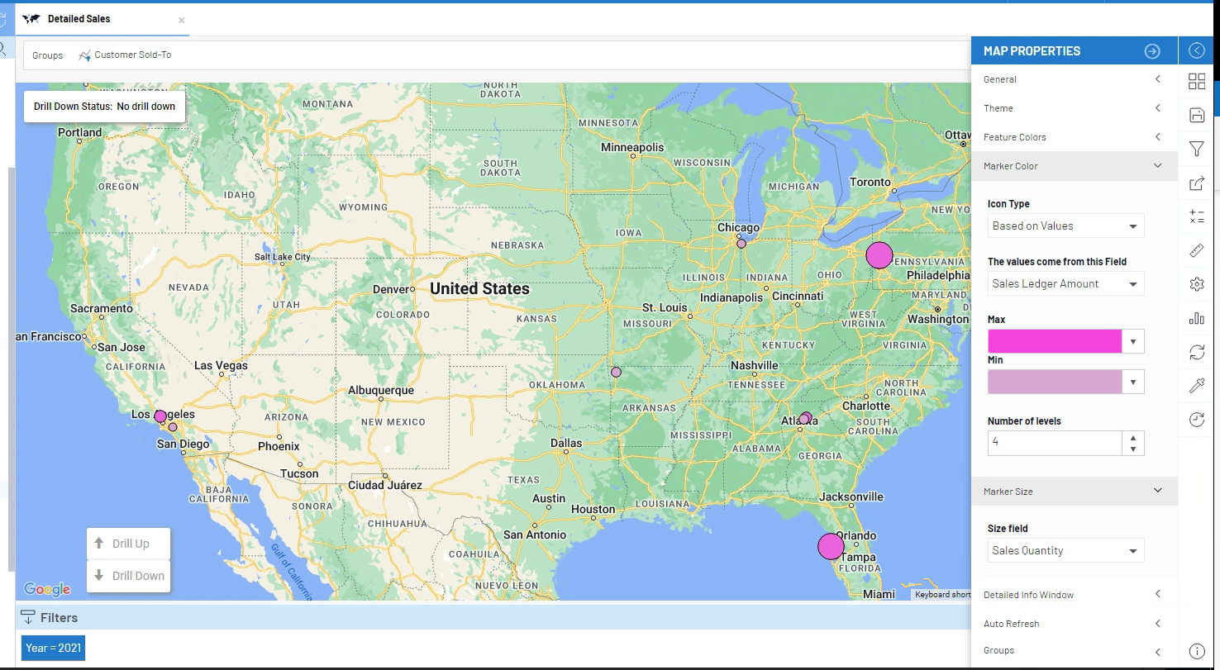Open the Icon Type dropdown
The height and width of the screenshot is (670, 1220).
point(1065,225)
